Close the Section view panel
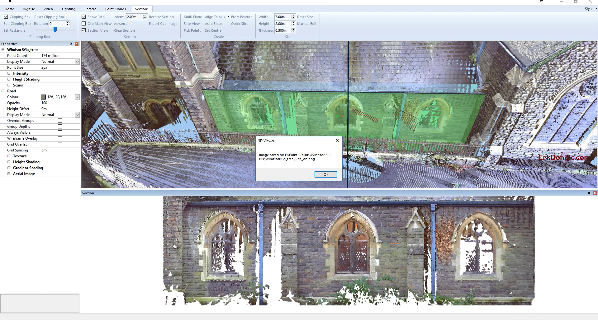 (x=595, y=193)
